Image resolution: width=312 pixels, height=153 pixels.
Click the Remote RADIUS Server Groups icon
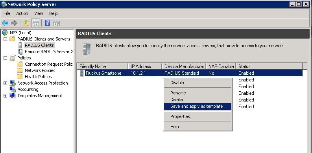pos(20,52)
